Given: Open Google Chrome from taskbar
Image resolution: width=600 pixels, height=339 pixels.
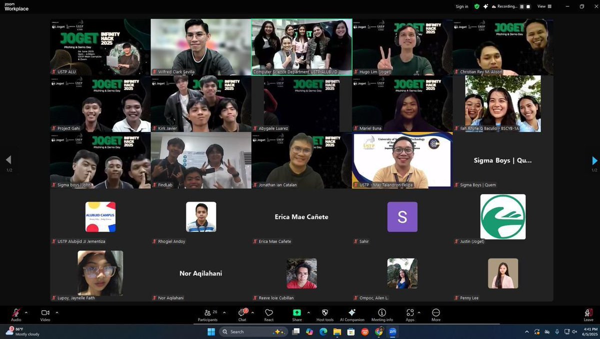Looking at the screenshot, I should coord(378,332).
